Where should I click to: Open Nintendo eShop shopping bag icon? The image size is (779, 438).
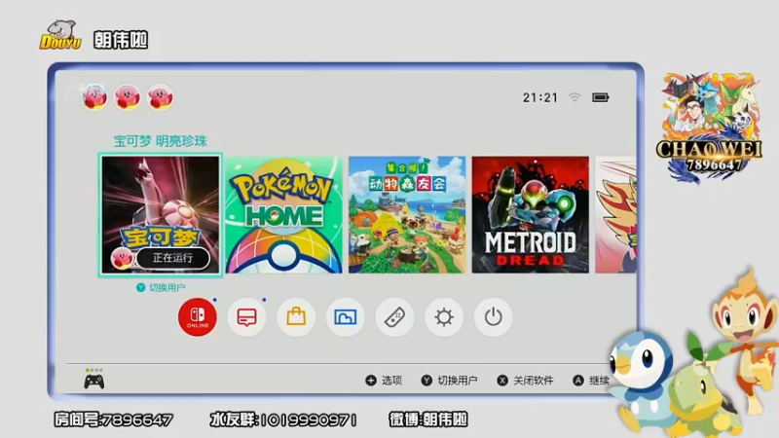(x=296, y=317)
